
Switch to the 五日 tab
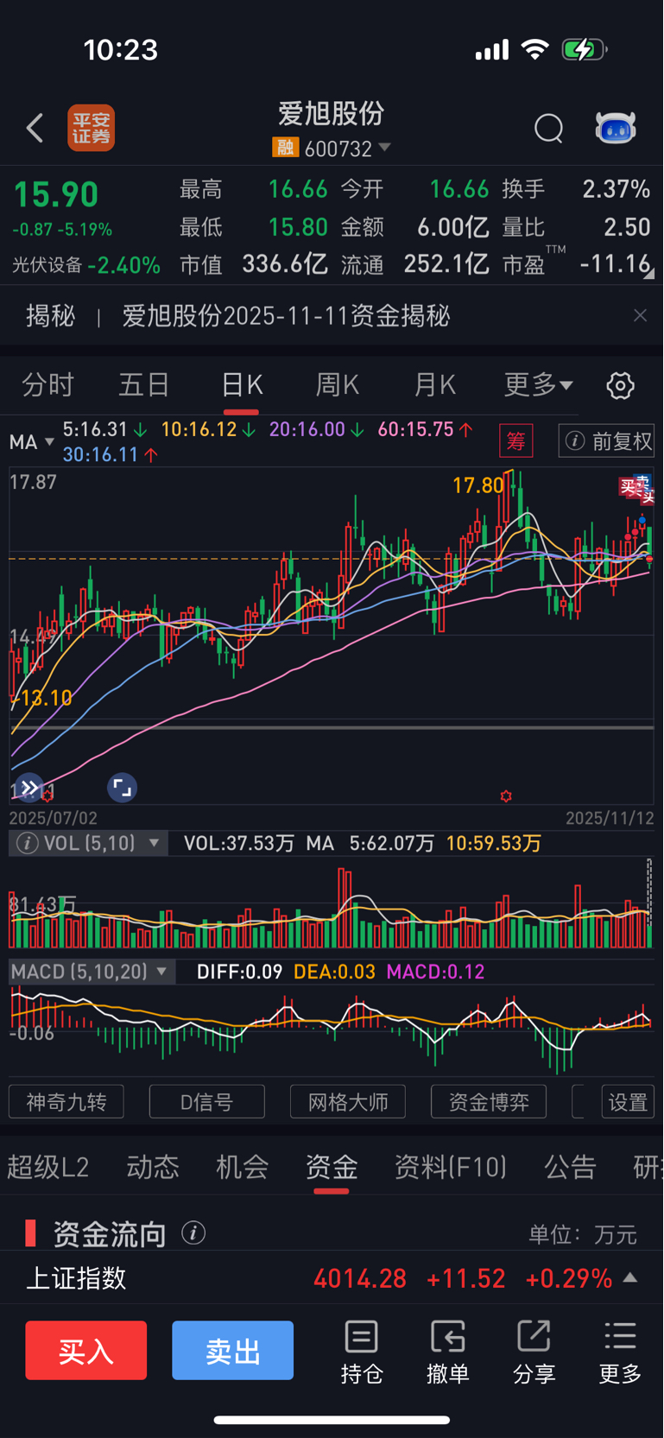144,385
